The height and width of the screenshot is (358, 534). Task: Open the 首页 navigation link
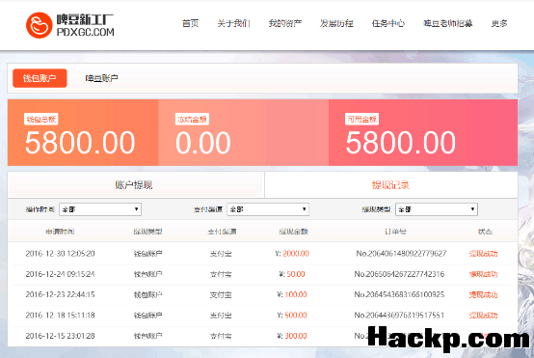[x=191, y=23]
